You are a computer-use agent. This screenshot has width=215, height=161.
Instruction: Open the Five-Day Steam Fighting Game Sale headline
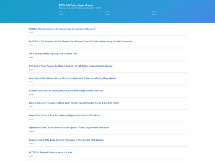(53, 54)
